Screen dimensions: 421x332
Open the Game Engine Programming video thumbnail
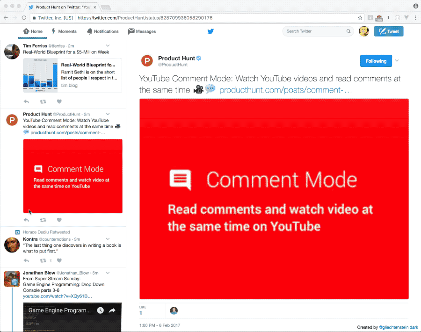(72, 317)
